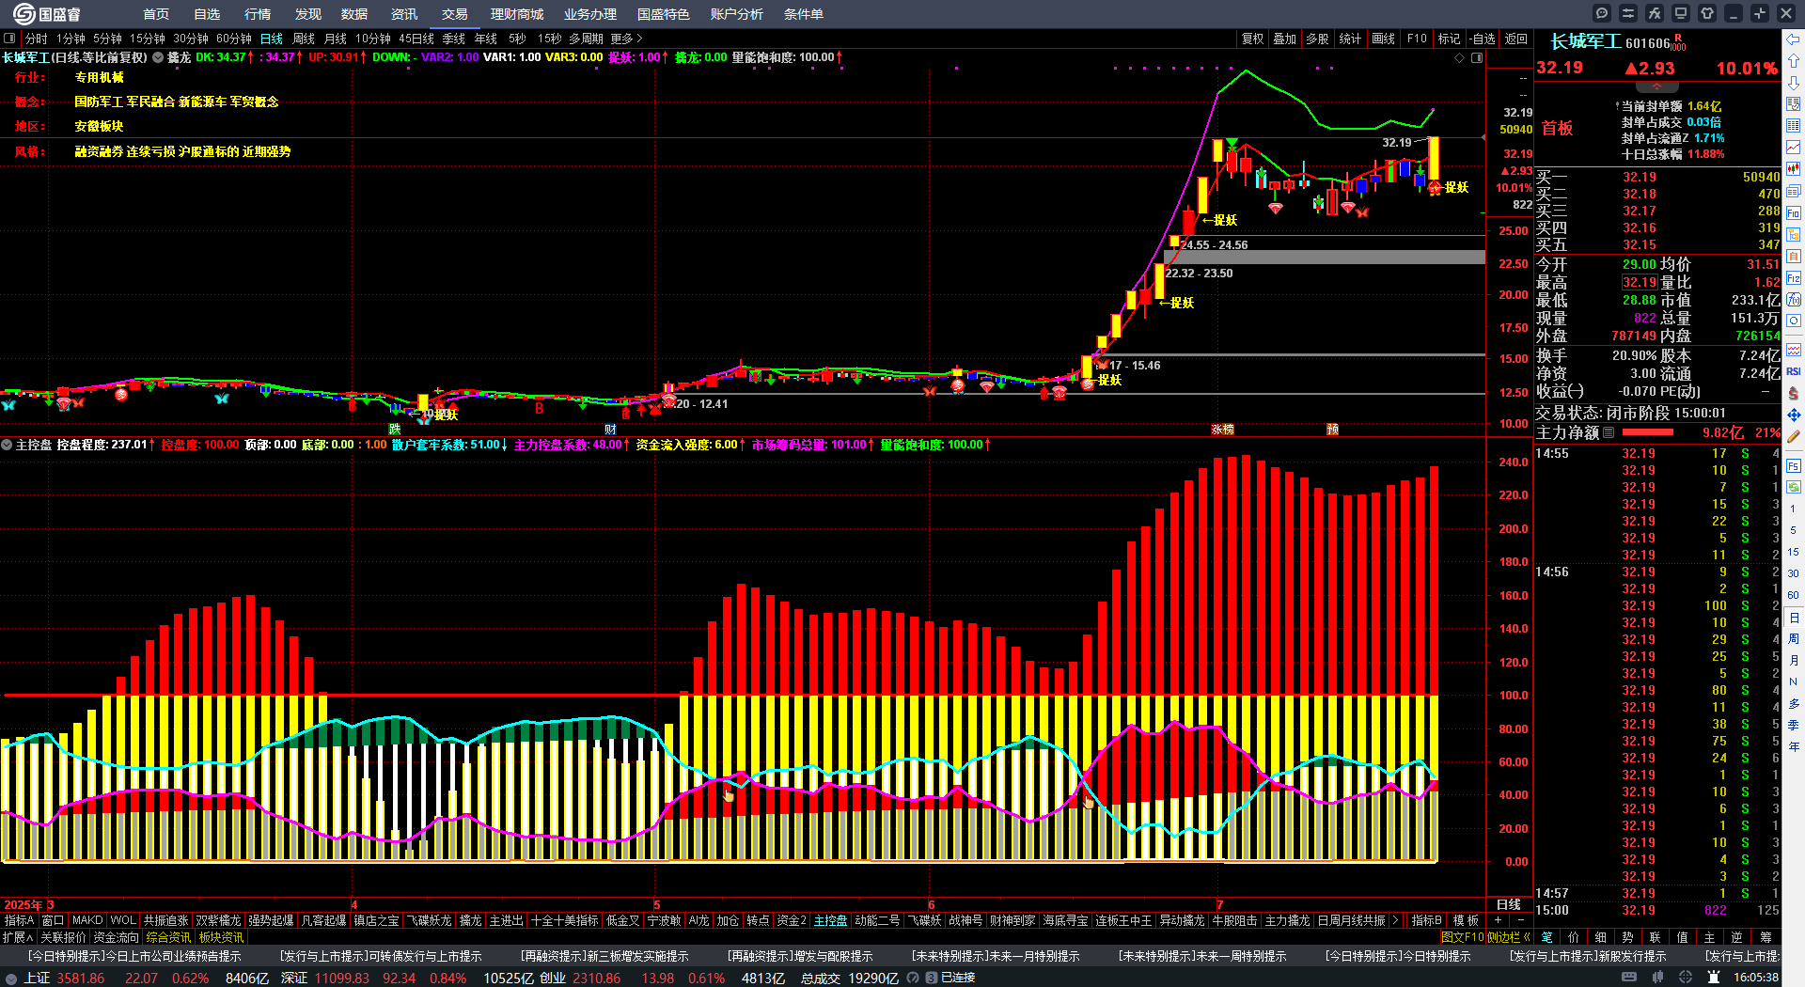Select the 资金流向 bottom tab
The height and width of the screenshot is (987, 1805).
coord(116,937)
